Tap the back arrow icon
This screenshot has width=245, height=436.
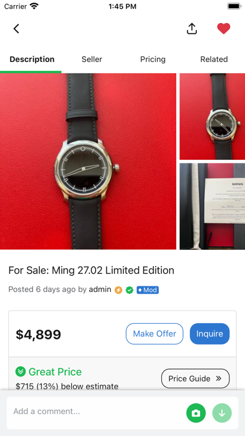[x=16, y=29]
